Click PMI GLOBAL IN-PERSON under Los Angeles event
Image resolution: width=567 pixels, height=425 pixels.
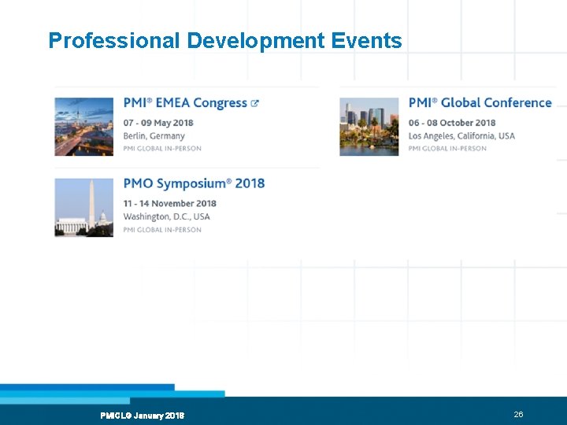[x=447, y=149]
